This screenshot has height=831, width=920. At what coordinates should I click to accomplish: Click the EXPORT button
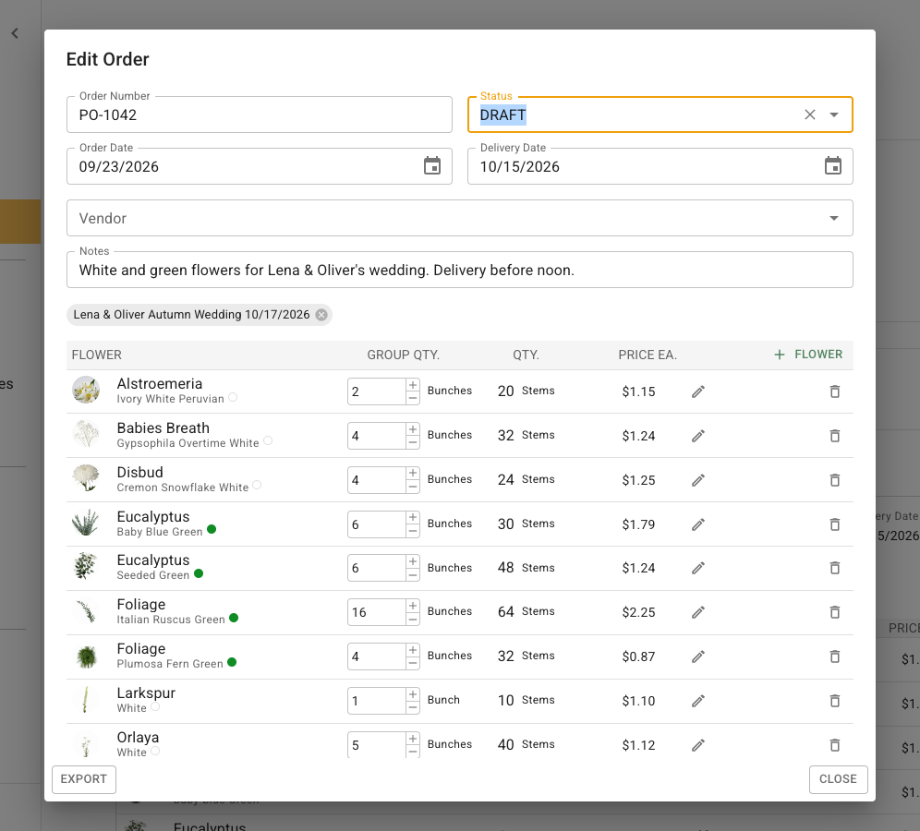tap(84, 779)
